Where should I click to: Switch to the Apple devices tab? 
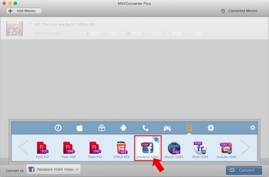point(80,128)
